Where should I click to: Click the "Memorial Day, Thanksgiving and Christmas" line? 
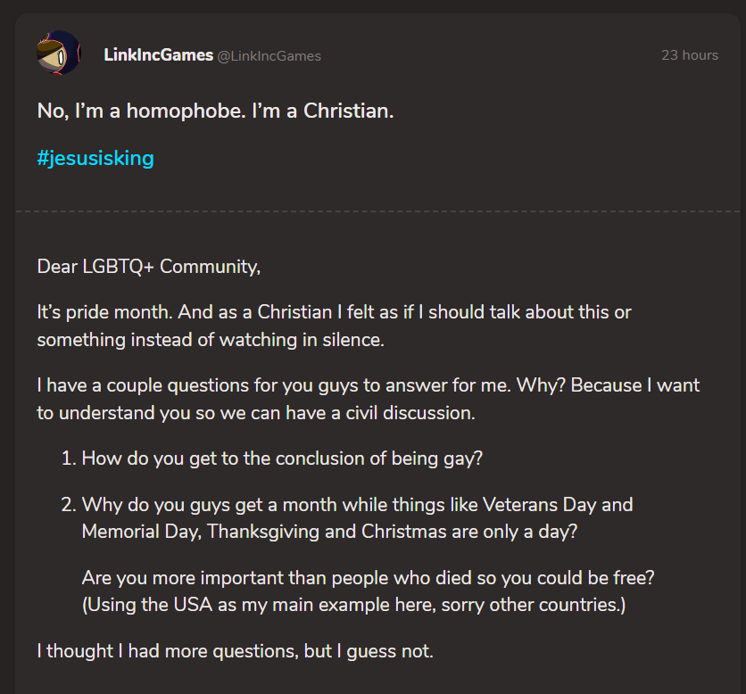pos(329,532)
